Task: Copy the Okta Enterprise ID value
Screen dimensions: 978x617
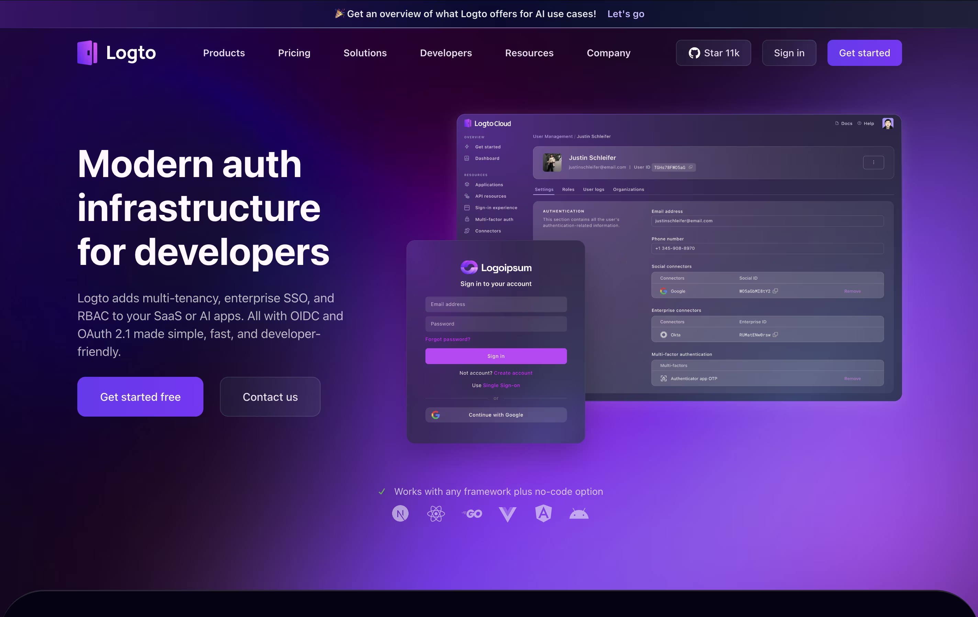Action: click(x=775, y=335)
